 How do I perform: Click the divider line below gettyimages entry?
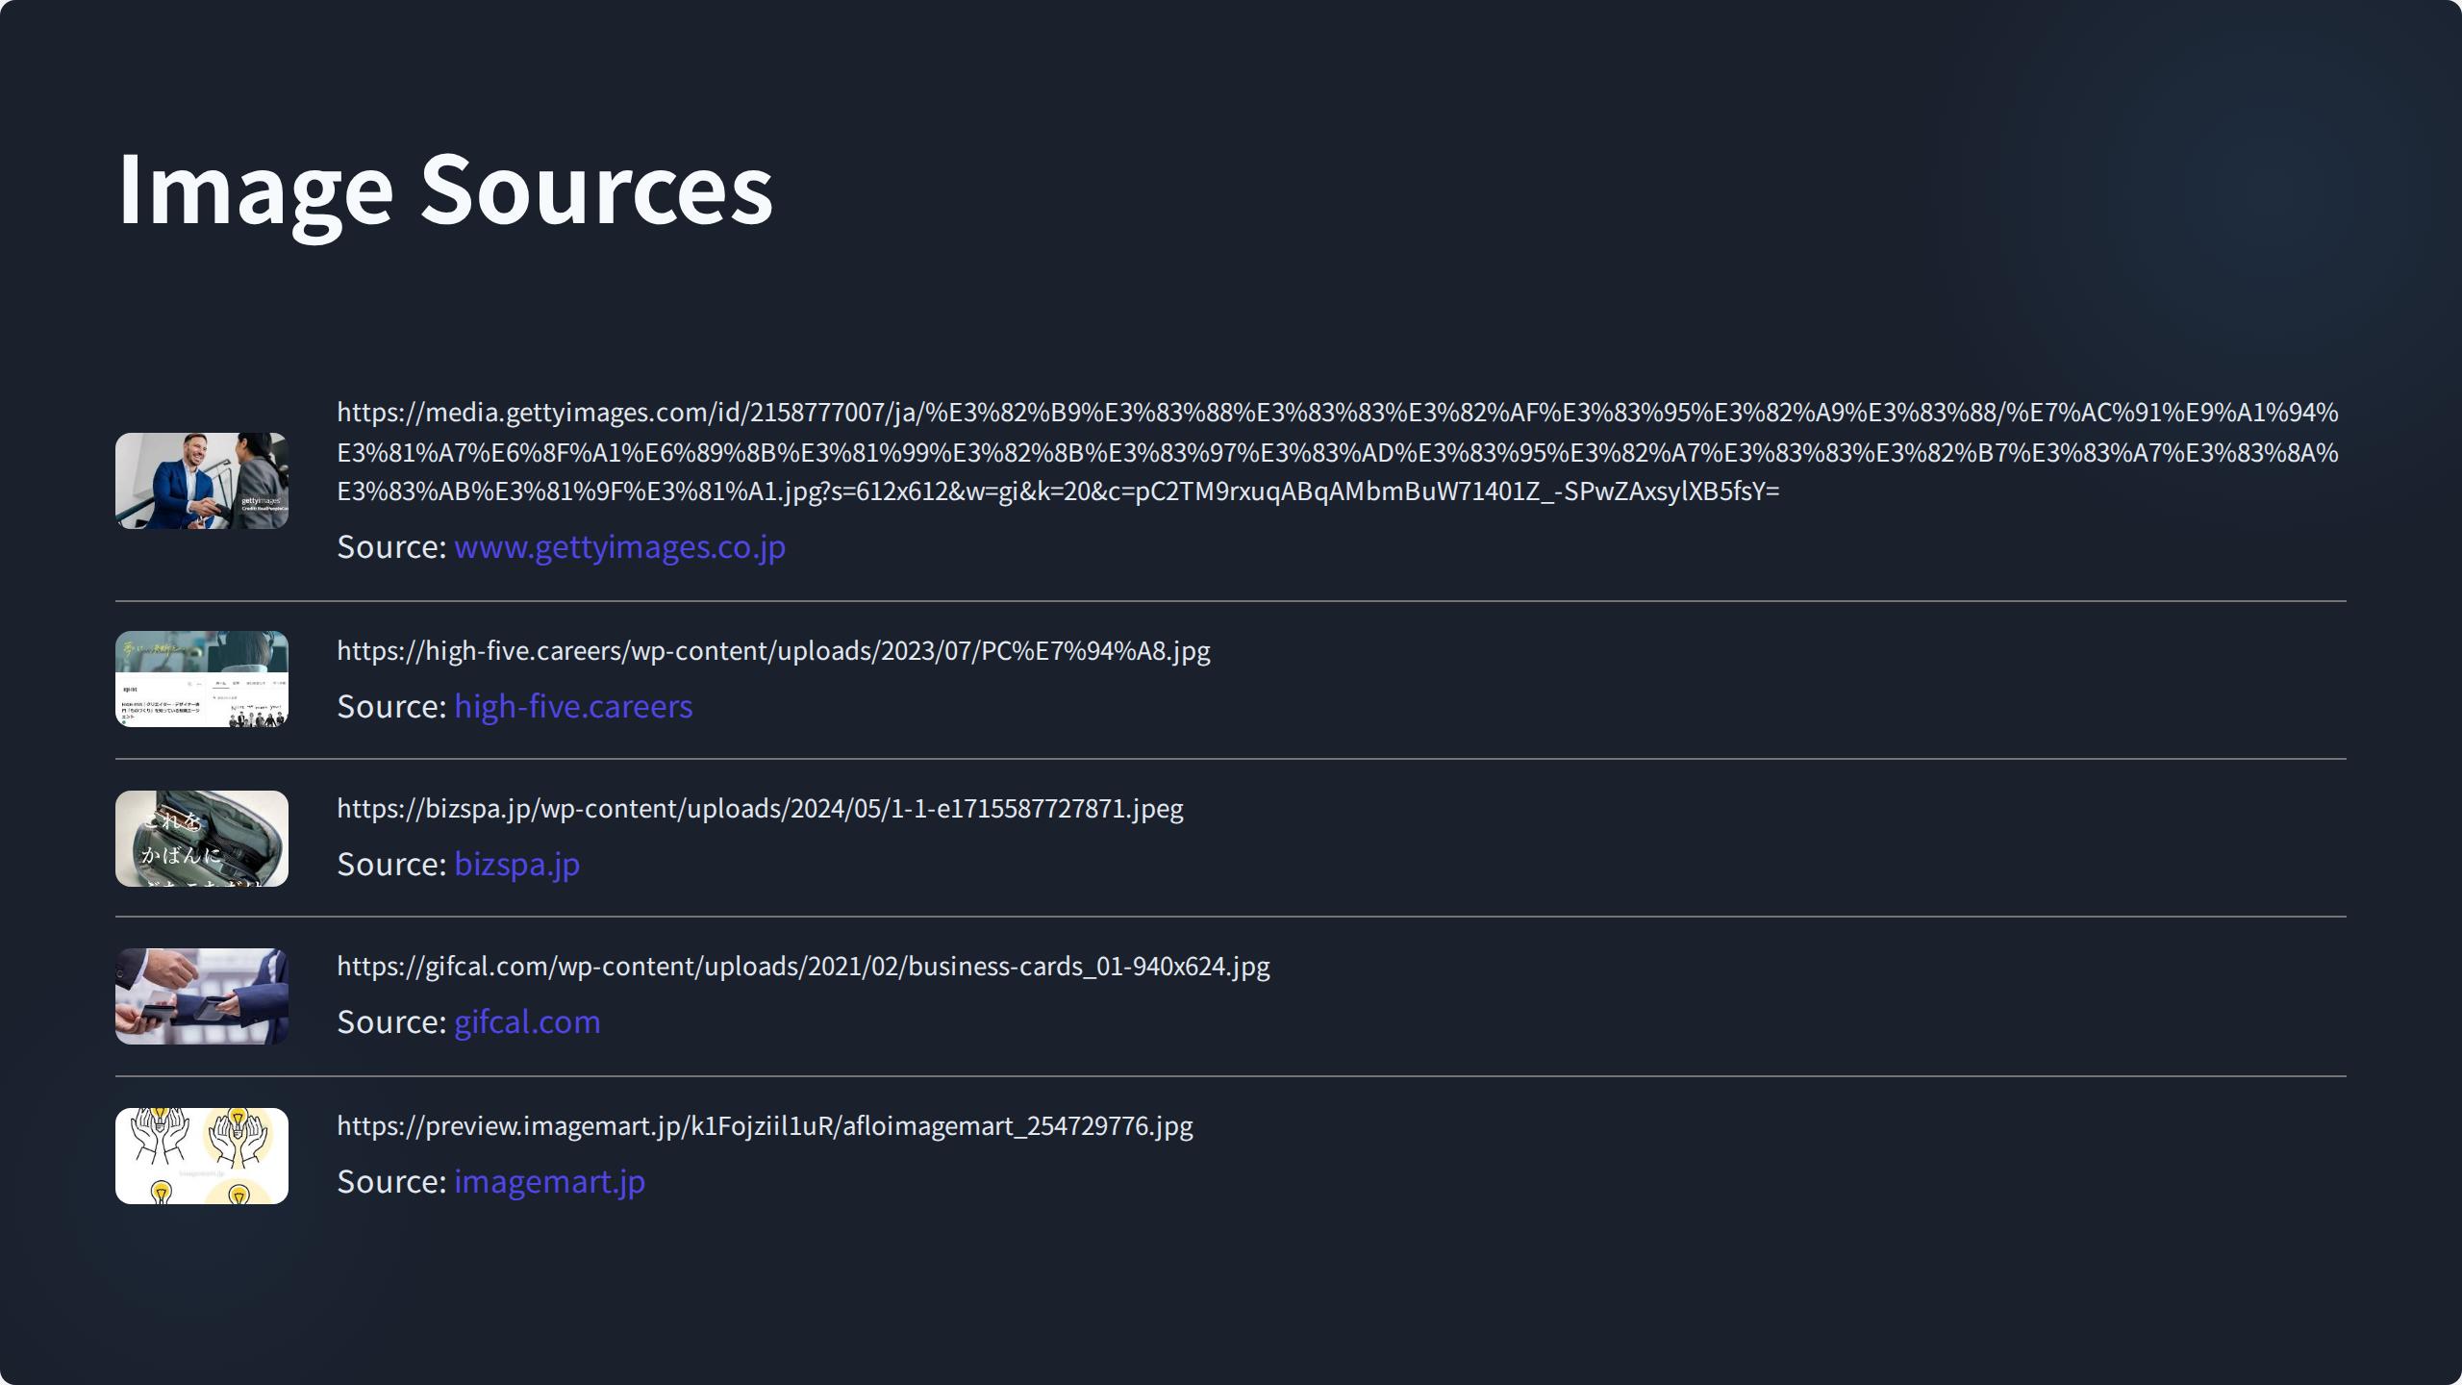pyautogui.click(x=1231, y=601)
